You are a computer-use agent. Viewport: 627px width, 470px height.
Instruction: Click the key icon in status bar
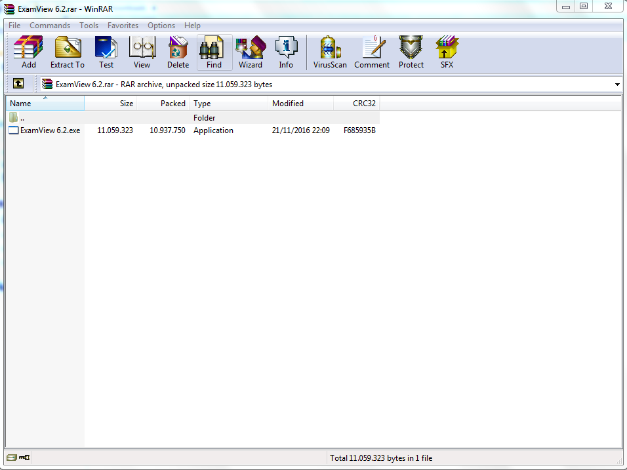[x=24, y=457]
